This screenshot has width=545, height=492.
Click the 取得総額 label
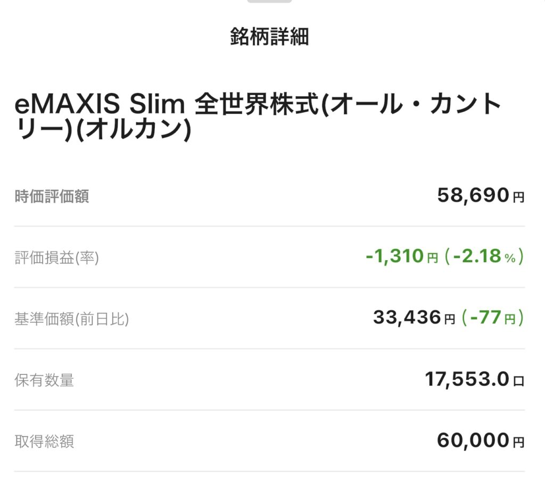coord(44,441)
